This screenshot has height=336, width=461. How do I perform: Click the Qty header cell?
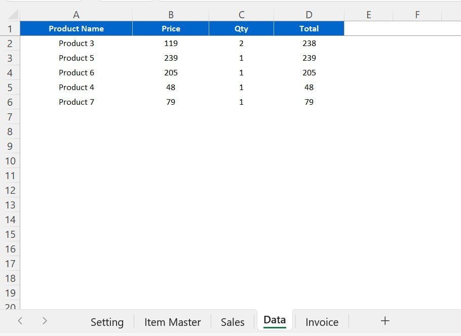pyautogui.click(x=241, y=28)
